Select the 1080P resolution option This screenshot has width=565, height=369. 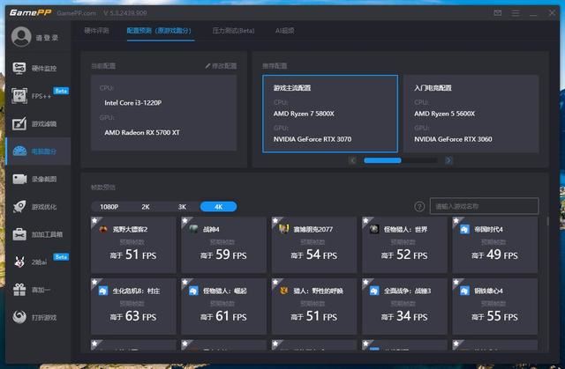pyautogui.click(x=109, y=207)
